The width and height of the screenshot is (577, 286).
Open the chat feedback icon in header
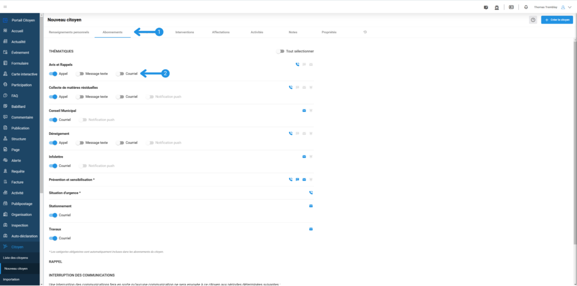[486, 7]
